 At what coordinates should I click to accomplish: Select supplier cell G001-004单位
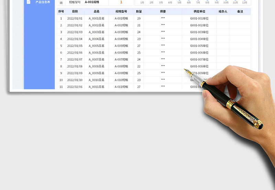199,39
